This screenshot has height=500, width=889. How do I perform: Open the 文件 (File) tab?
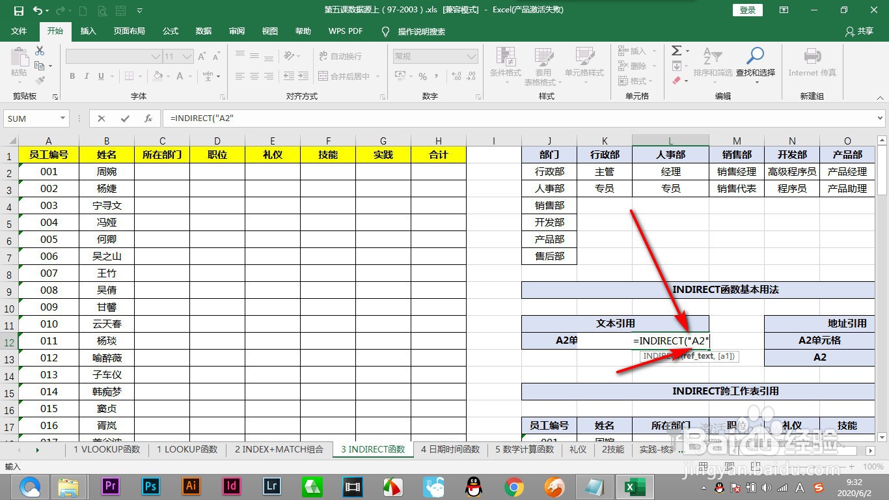coord(19,31)
